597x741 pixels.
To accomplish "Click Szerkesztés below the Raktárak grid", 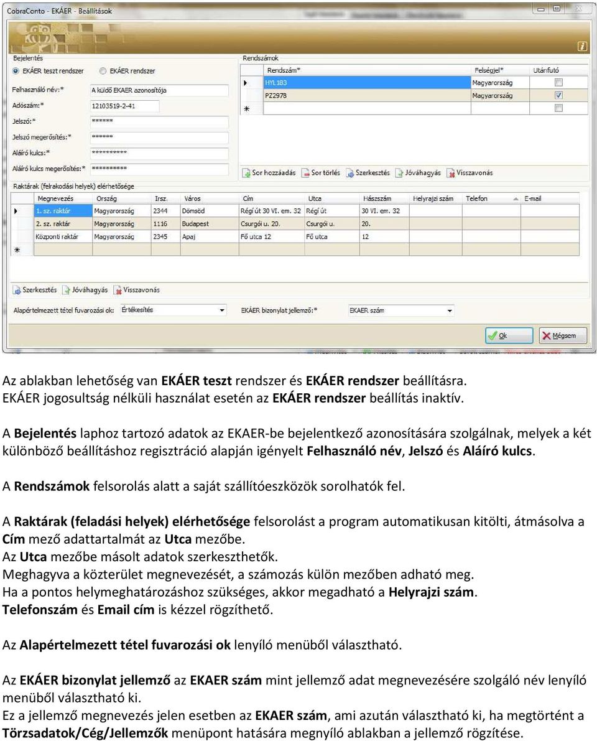I will pyautogui.click(x=35, y=290).
